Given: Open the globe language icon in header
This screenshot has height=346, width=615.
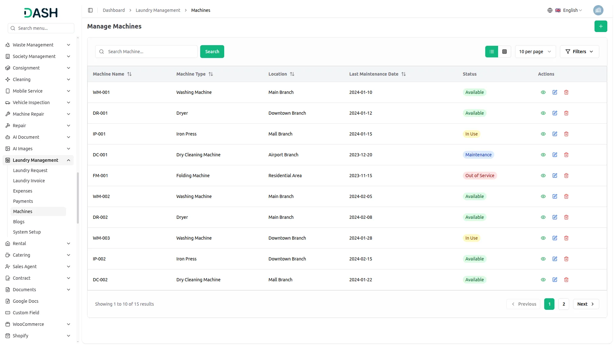Looking at the screenshot, I should (550, 10).
